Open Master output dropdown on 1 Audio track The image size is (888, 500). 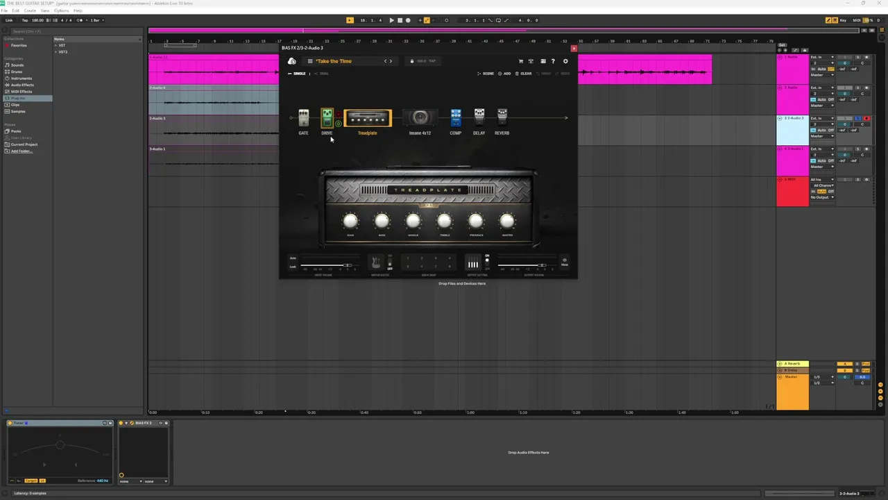pos(822,75)
